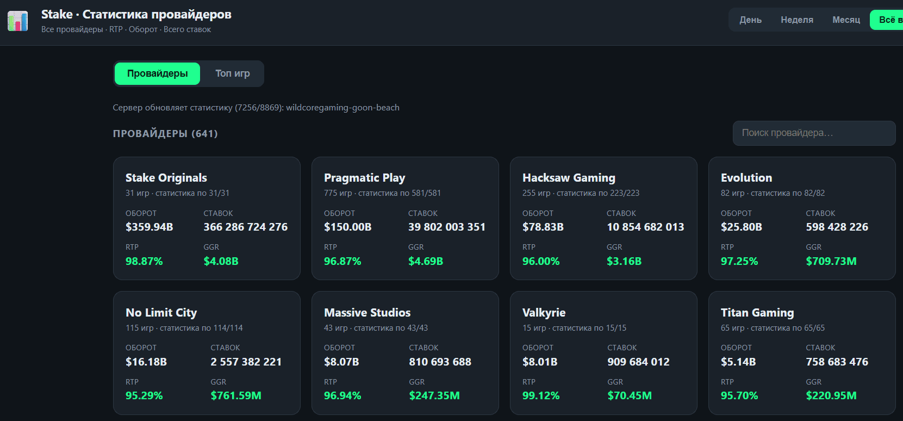
Task: Click the 775 игр statistics line
Action: (x=382, y=193)
